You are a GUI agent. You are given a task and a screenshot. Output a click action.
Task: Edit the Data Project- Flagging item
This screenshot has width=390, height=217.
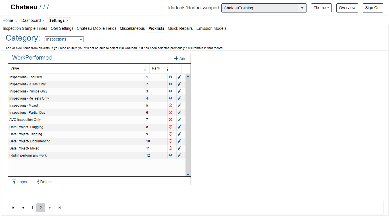[180, 127]
